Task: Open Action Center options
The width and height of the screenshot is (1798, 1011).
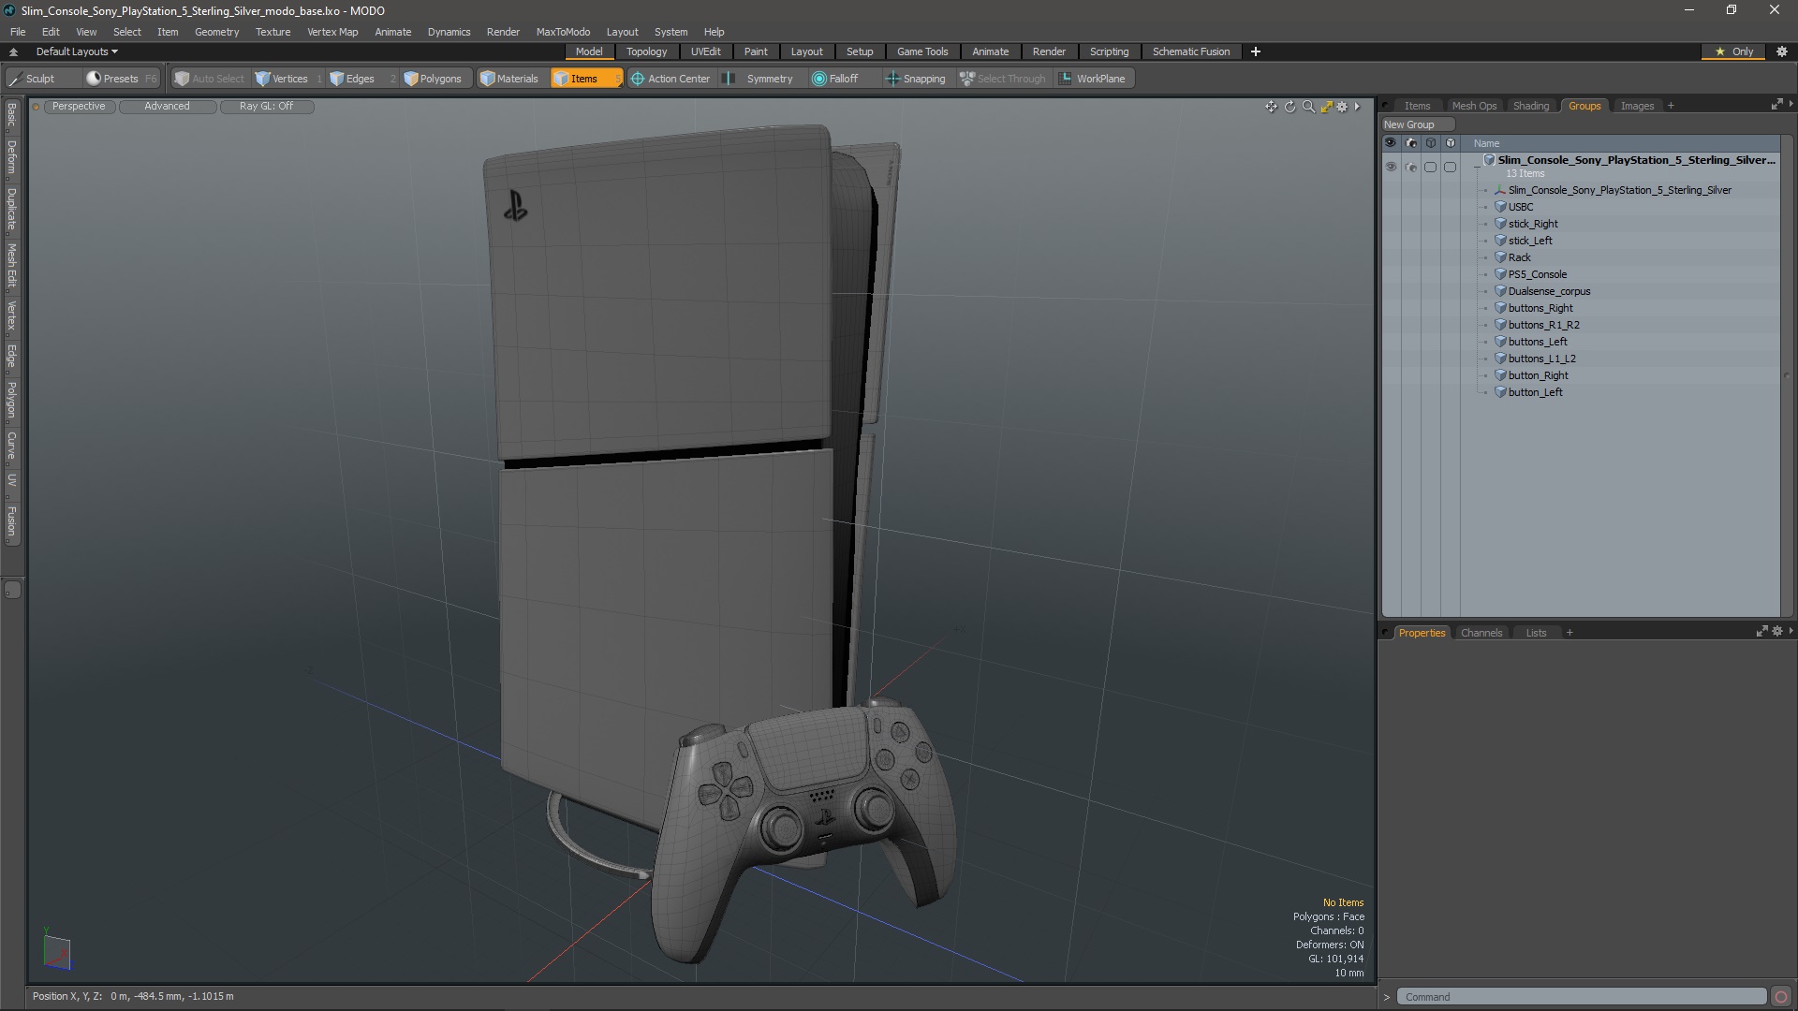Action: coord(671,79)
